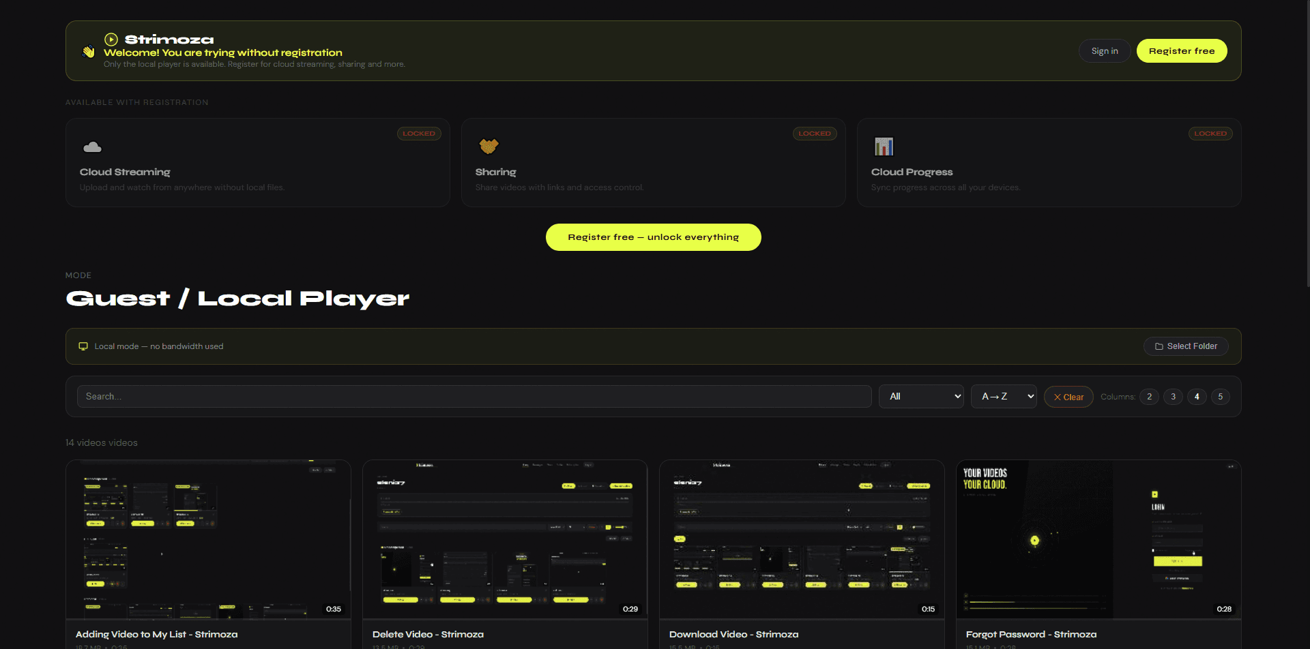Image resolution: width=1310 pixels, height=649 pixels.
Task: Click the LOCKED badge on Cloud Streaming
Action: pyautogui.click(x=419, y=134)
